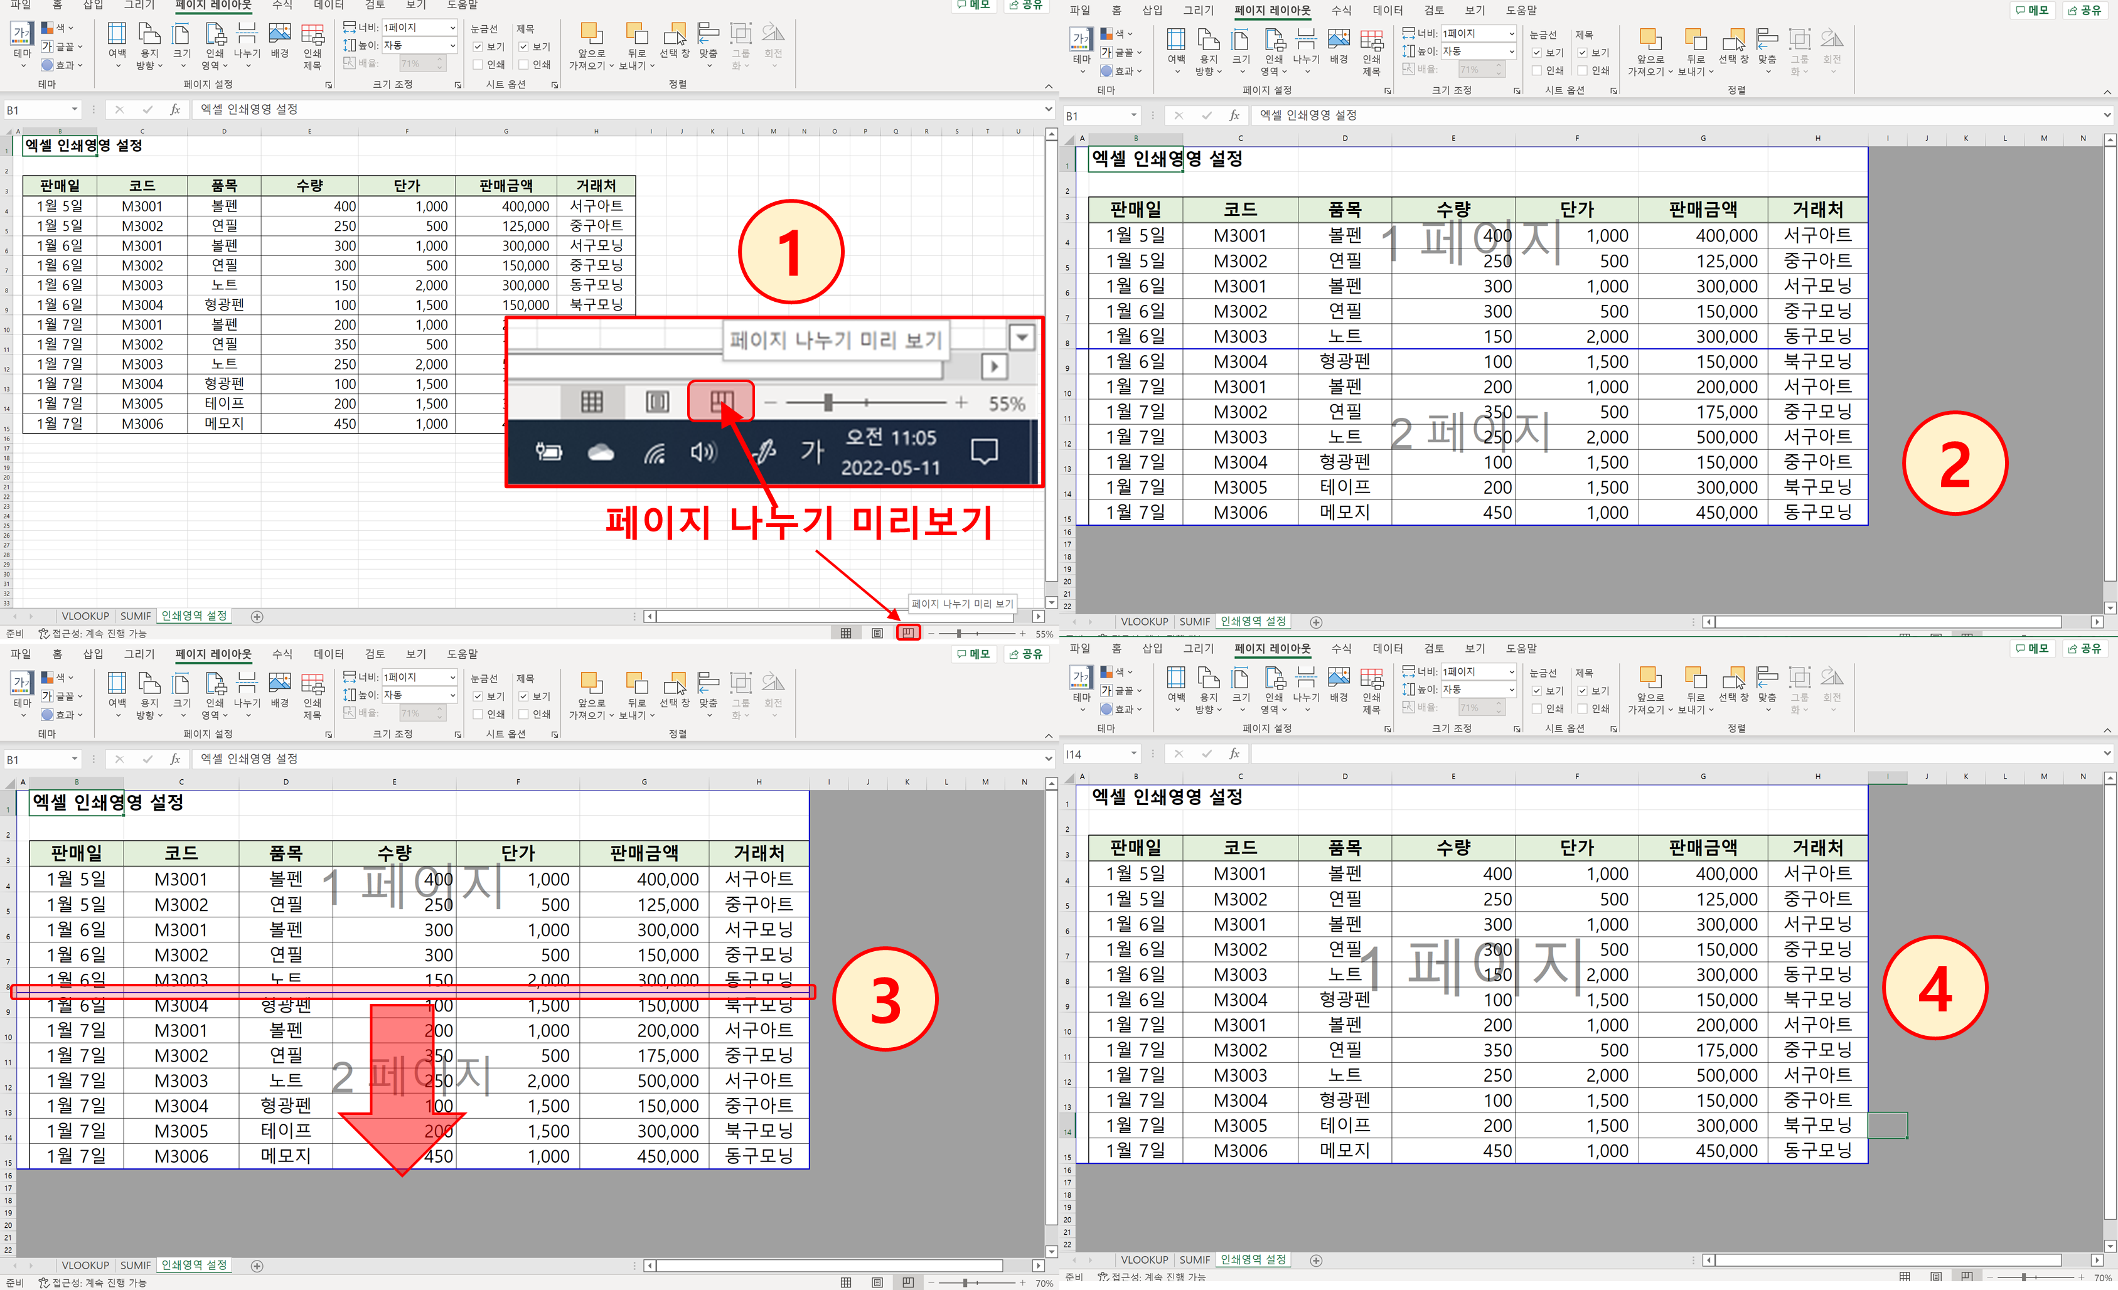Click the formula bar text in panel 2
This screenshot has height=1290, width=2118.
1307,115
